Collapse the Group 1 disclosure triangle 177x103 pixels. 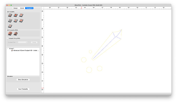[8, 48]
